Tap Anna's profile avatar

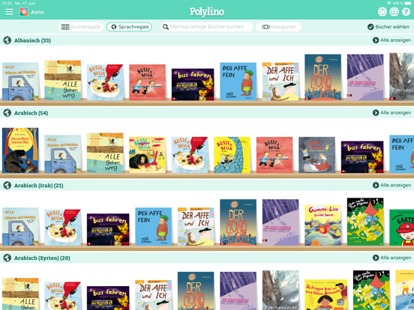(x=24, y=12)
